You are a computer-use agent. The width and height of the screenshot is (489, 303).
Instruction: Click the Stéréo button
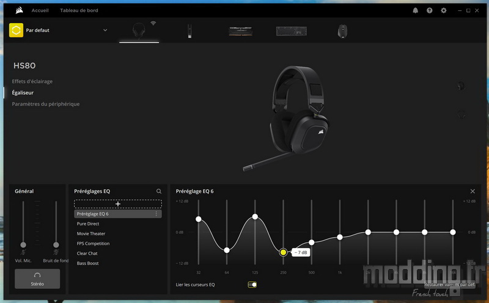coord(37,279)
